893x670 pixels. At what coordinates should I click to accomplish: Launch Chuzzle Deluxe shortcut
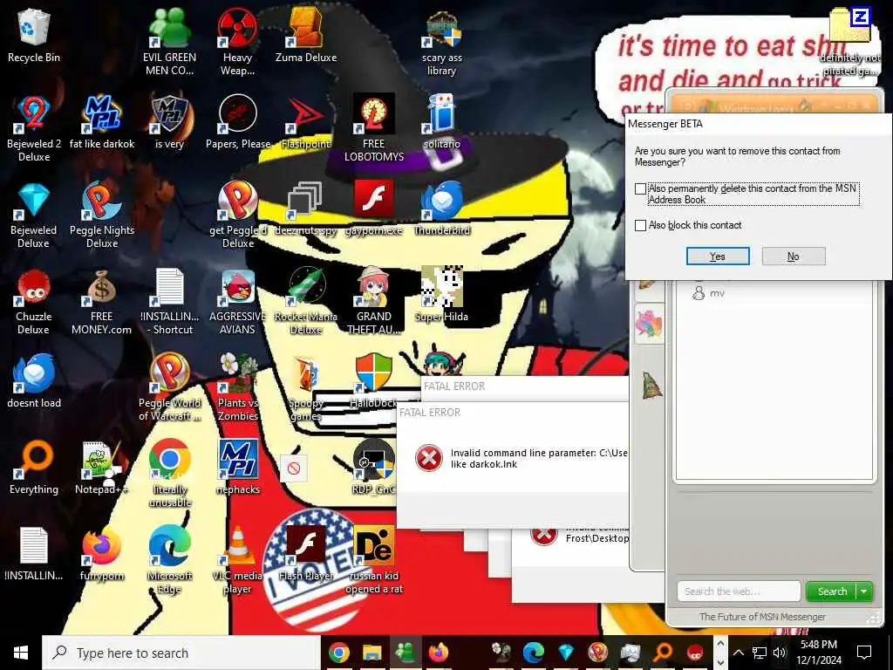point(34,303)
